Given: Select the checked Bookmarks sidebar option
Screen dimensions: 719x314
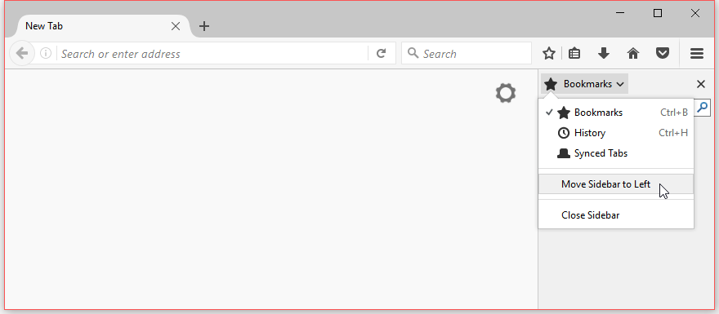Looking at the screenshot, I should [x=616, y=113].
